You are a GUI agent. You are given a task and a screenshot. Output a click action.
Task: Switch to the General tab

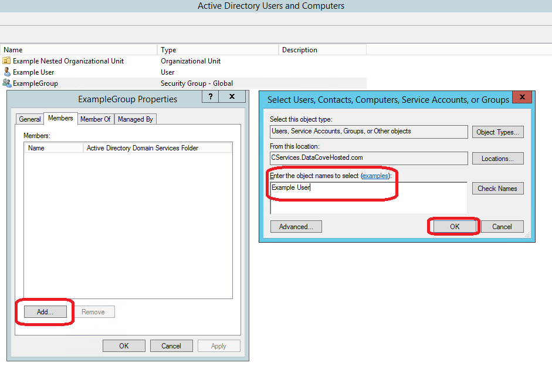click(30, 119)
